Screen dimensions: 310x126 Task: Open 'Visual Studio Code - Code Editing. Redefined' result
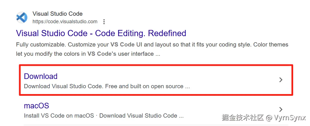101,33
